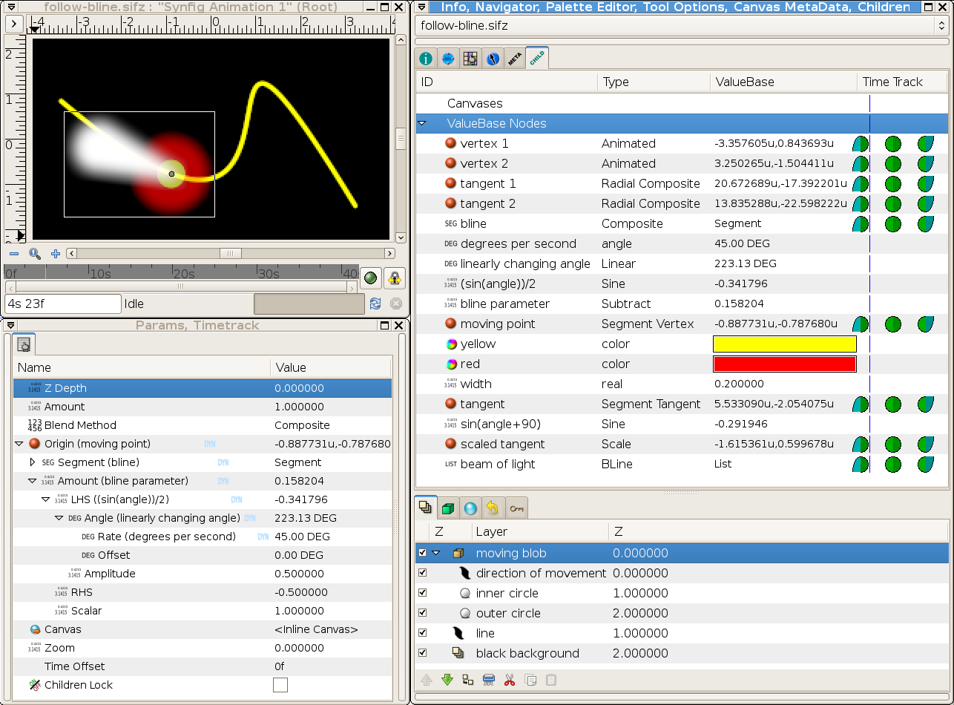
Task: Switch to the Navigator panel icon
Action: [448, 59]
